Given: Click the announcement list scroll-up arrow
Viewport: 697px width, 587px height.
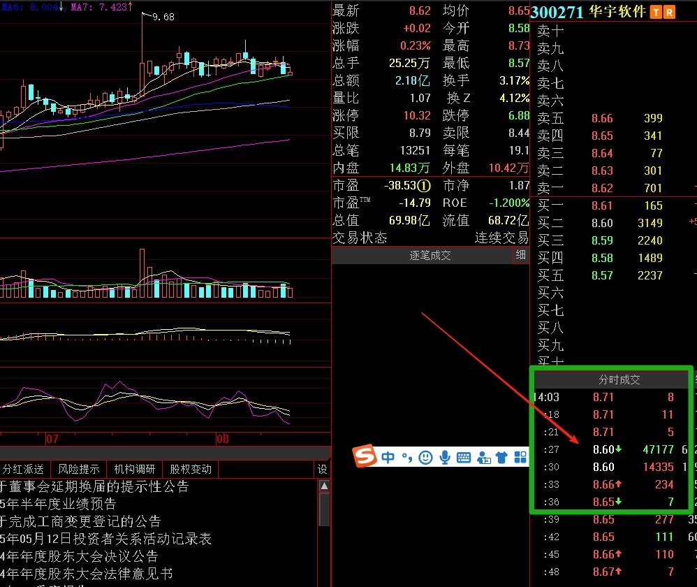Looking at the screenshot, I should pos(325,486).
